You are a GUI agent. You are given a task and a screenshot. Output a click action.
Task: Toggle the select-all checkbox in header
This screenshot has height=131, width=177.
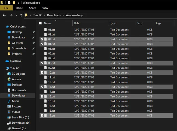tap(40, 23)
